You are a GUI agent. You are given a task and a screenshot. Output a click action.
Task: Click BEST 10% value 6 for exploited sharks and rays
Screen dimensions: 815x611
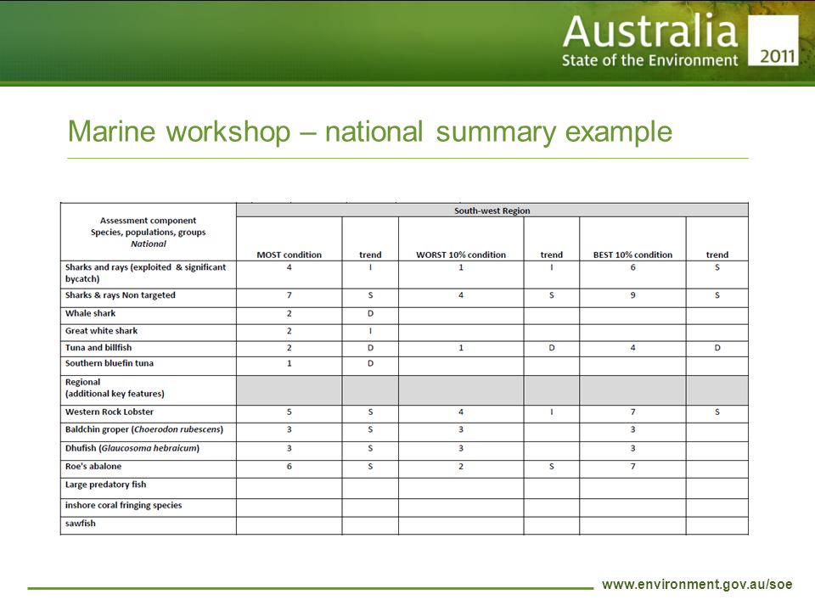point(632,267)
